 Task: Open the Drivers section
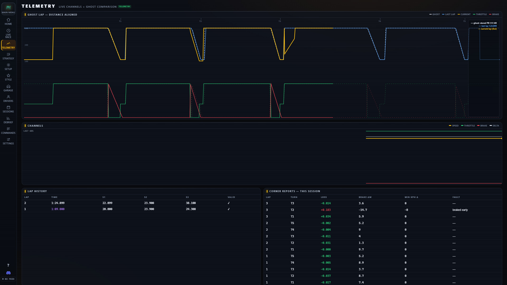[x=8, y=99]
